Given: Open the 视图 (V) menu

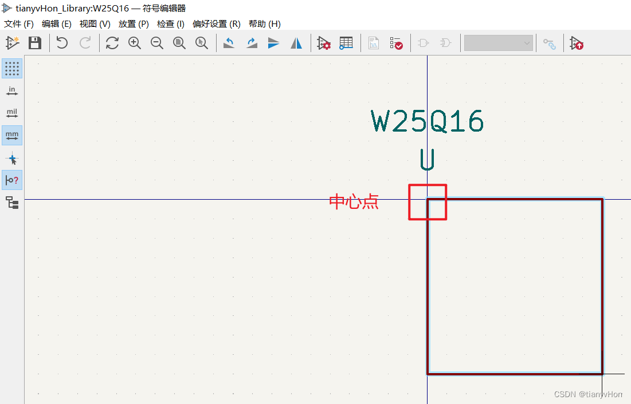Looking at the screenshot, I should [95, 24].
